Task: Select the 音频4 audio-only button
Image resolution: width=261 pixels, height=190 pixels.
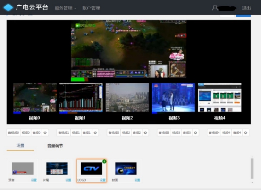Action: coord(237,132)
